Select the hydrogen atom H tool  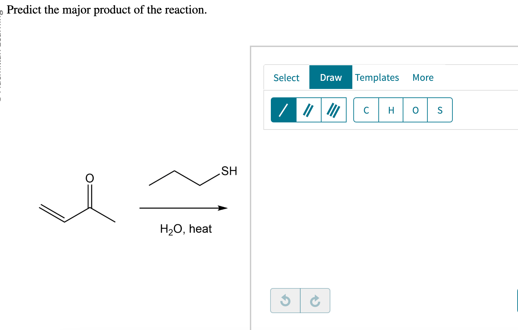pyautogui.click(x=391, y=110)
